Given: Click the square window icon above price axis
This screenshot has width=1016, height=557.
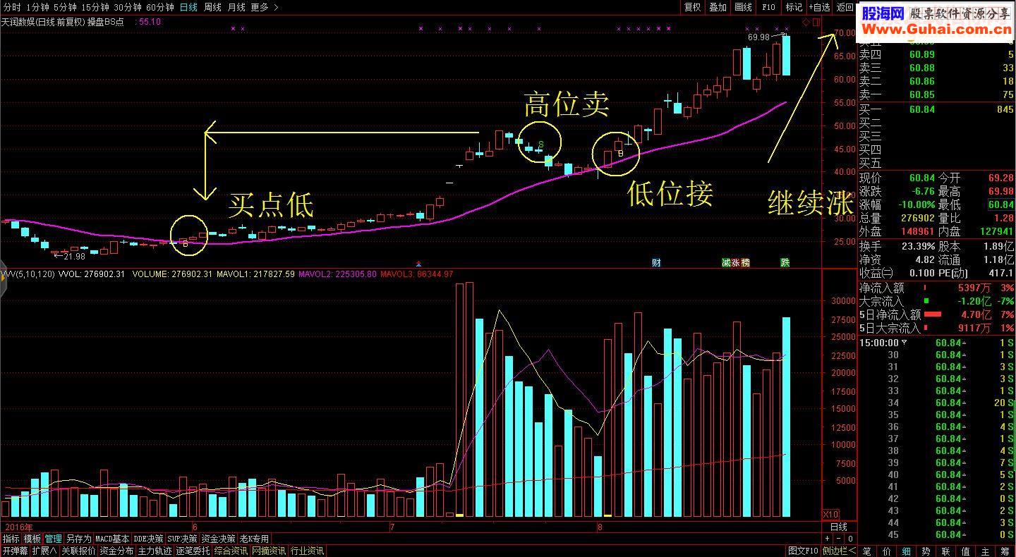Looking at the screenshot, I should (x=816, y=22).
